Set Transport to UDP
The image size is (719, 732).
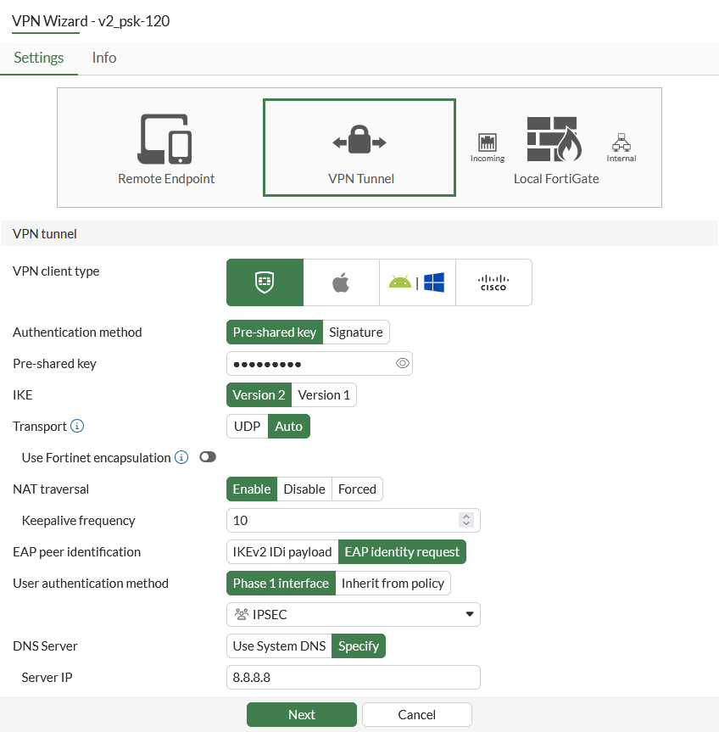[x=248, y=426]
